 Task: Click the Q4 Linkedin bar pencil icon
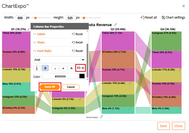[x=179, y=70]
